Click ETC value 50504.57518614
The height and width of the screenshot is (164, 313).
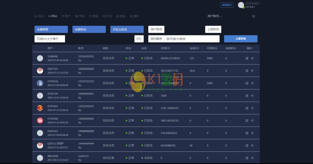(170, 58)
